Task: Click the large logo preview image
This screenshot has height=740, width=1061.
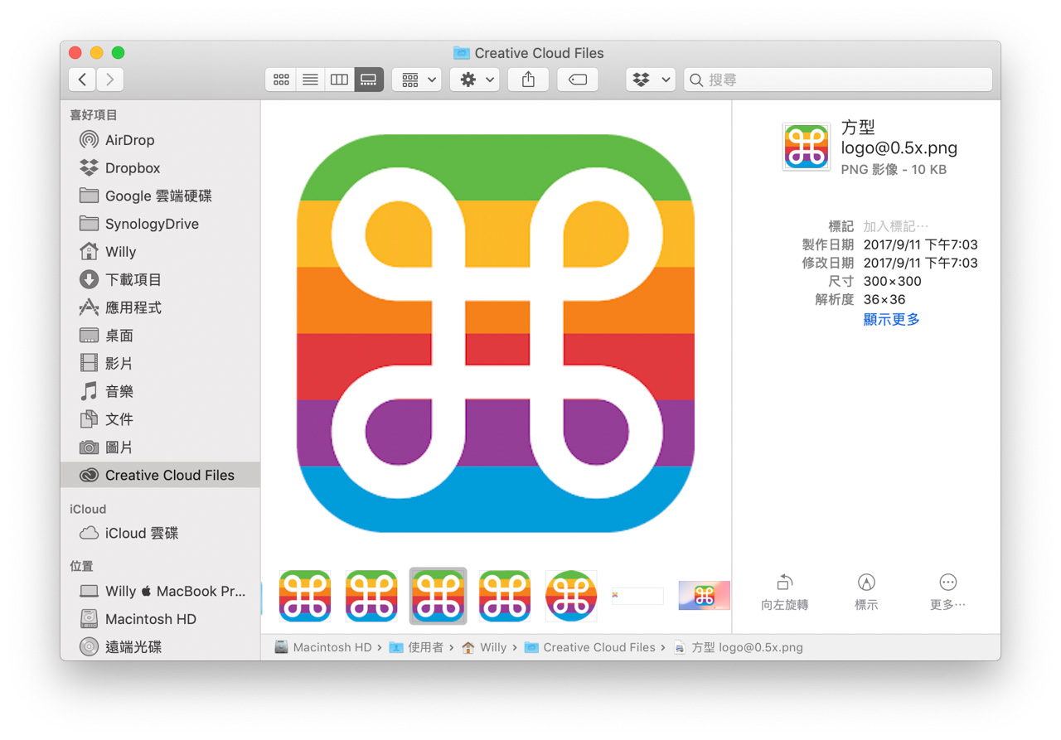Action: click(496, 333)
